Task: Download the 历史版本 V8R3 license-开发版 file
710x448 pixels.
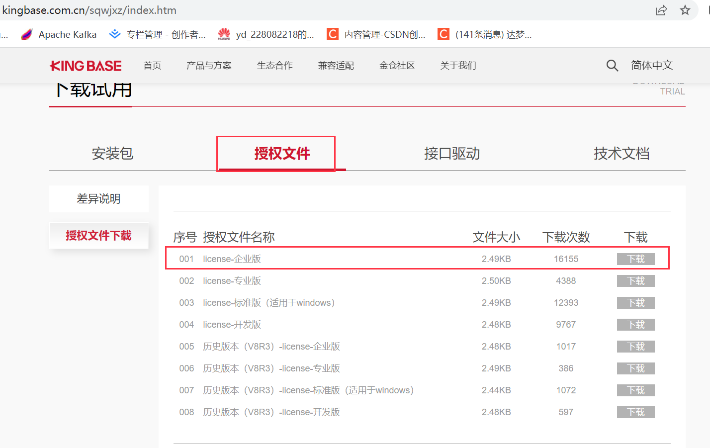Action: point(635,412)
